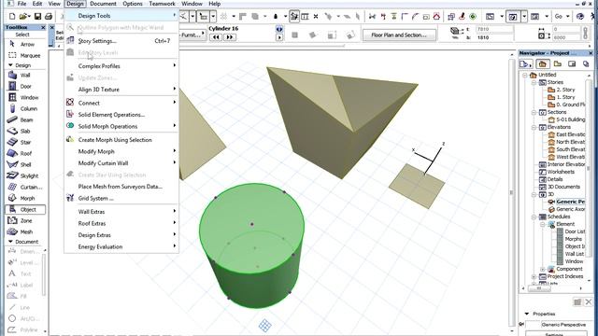The width and height of the screenshot is (598, 336).
Task: Select the Zone tool
Action: tap(21, 220)
